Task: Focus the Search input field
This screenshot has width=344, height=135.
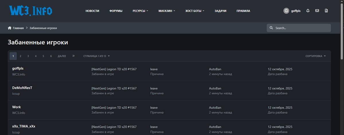Action: [302, 28]
